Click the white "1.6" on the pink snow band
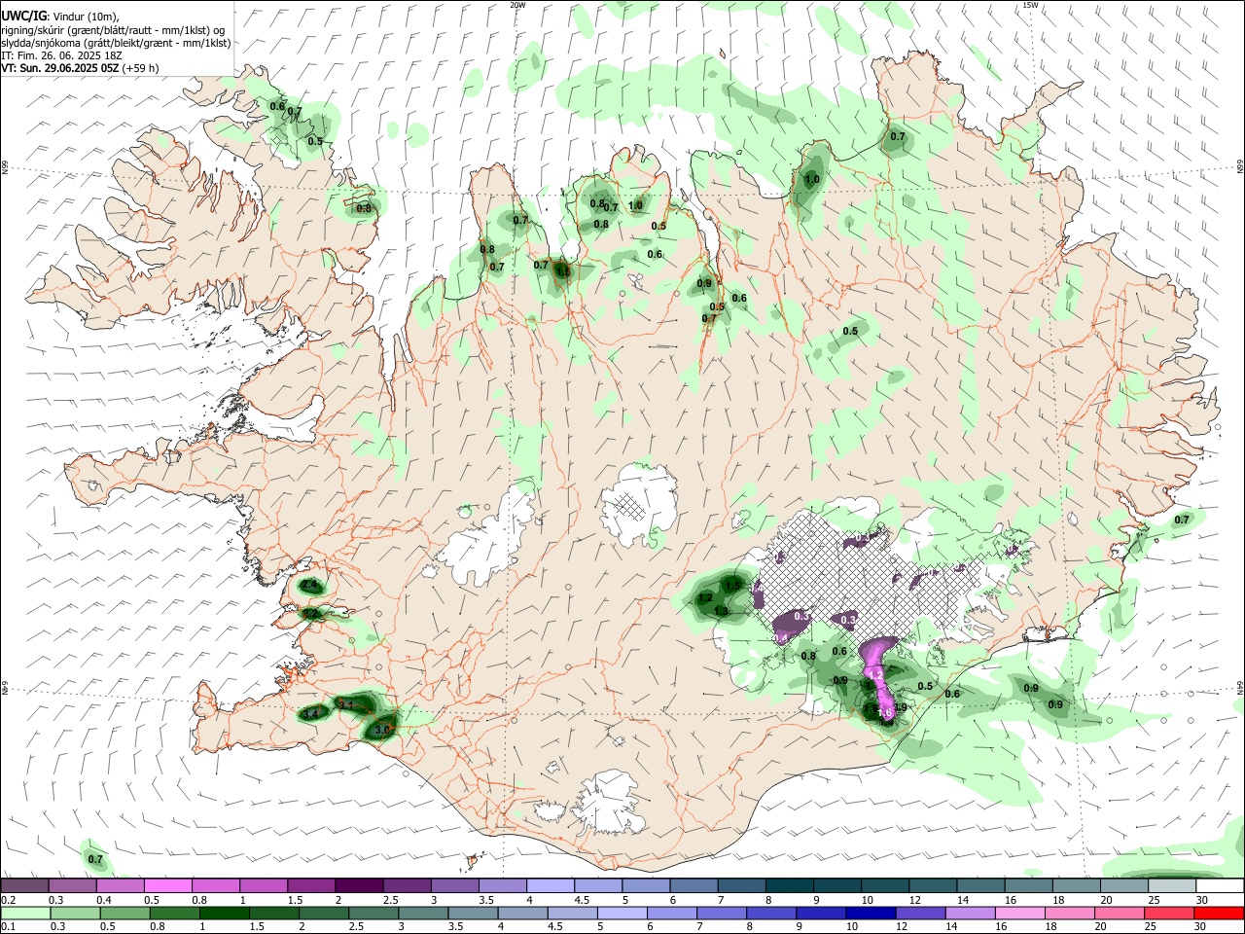 click(x=884, y=713)
